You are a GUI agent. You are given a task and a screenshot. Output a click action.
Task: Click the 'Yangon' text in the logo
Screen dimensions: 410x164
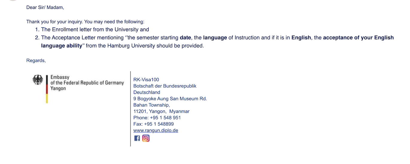[x=58, y=88]
